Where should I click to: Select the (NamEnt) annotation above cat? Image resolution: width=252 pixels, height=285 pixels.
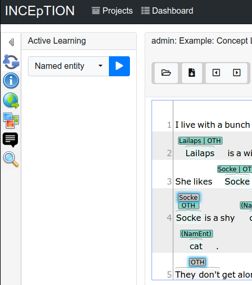point(196,234)
